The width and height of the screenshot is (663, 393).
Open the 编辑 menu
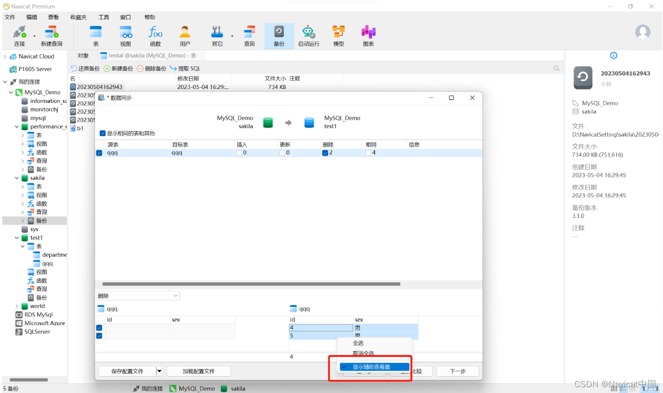[32, 17]
